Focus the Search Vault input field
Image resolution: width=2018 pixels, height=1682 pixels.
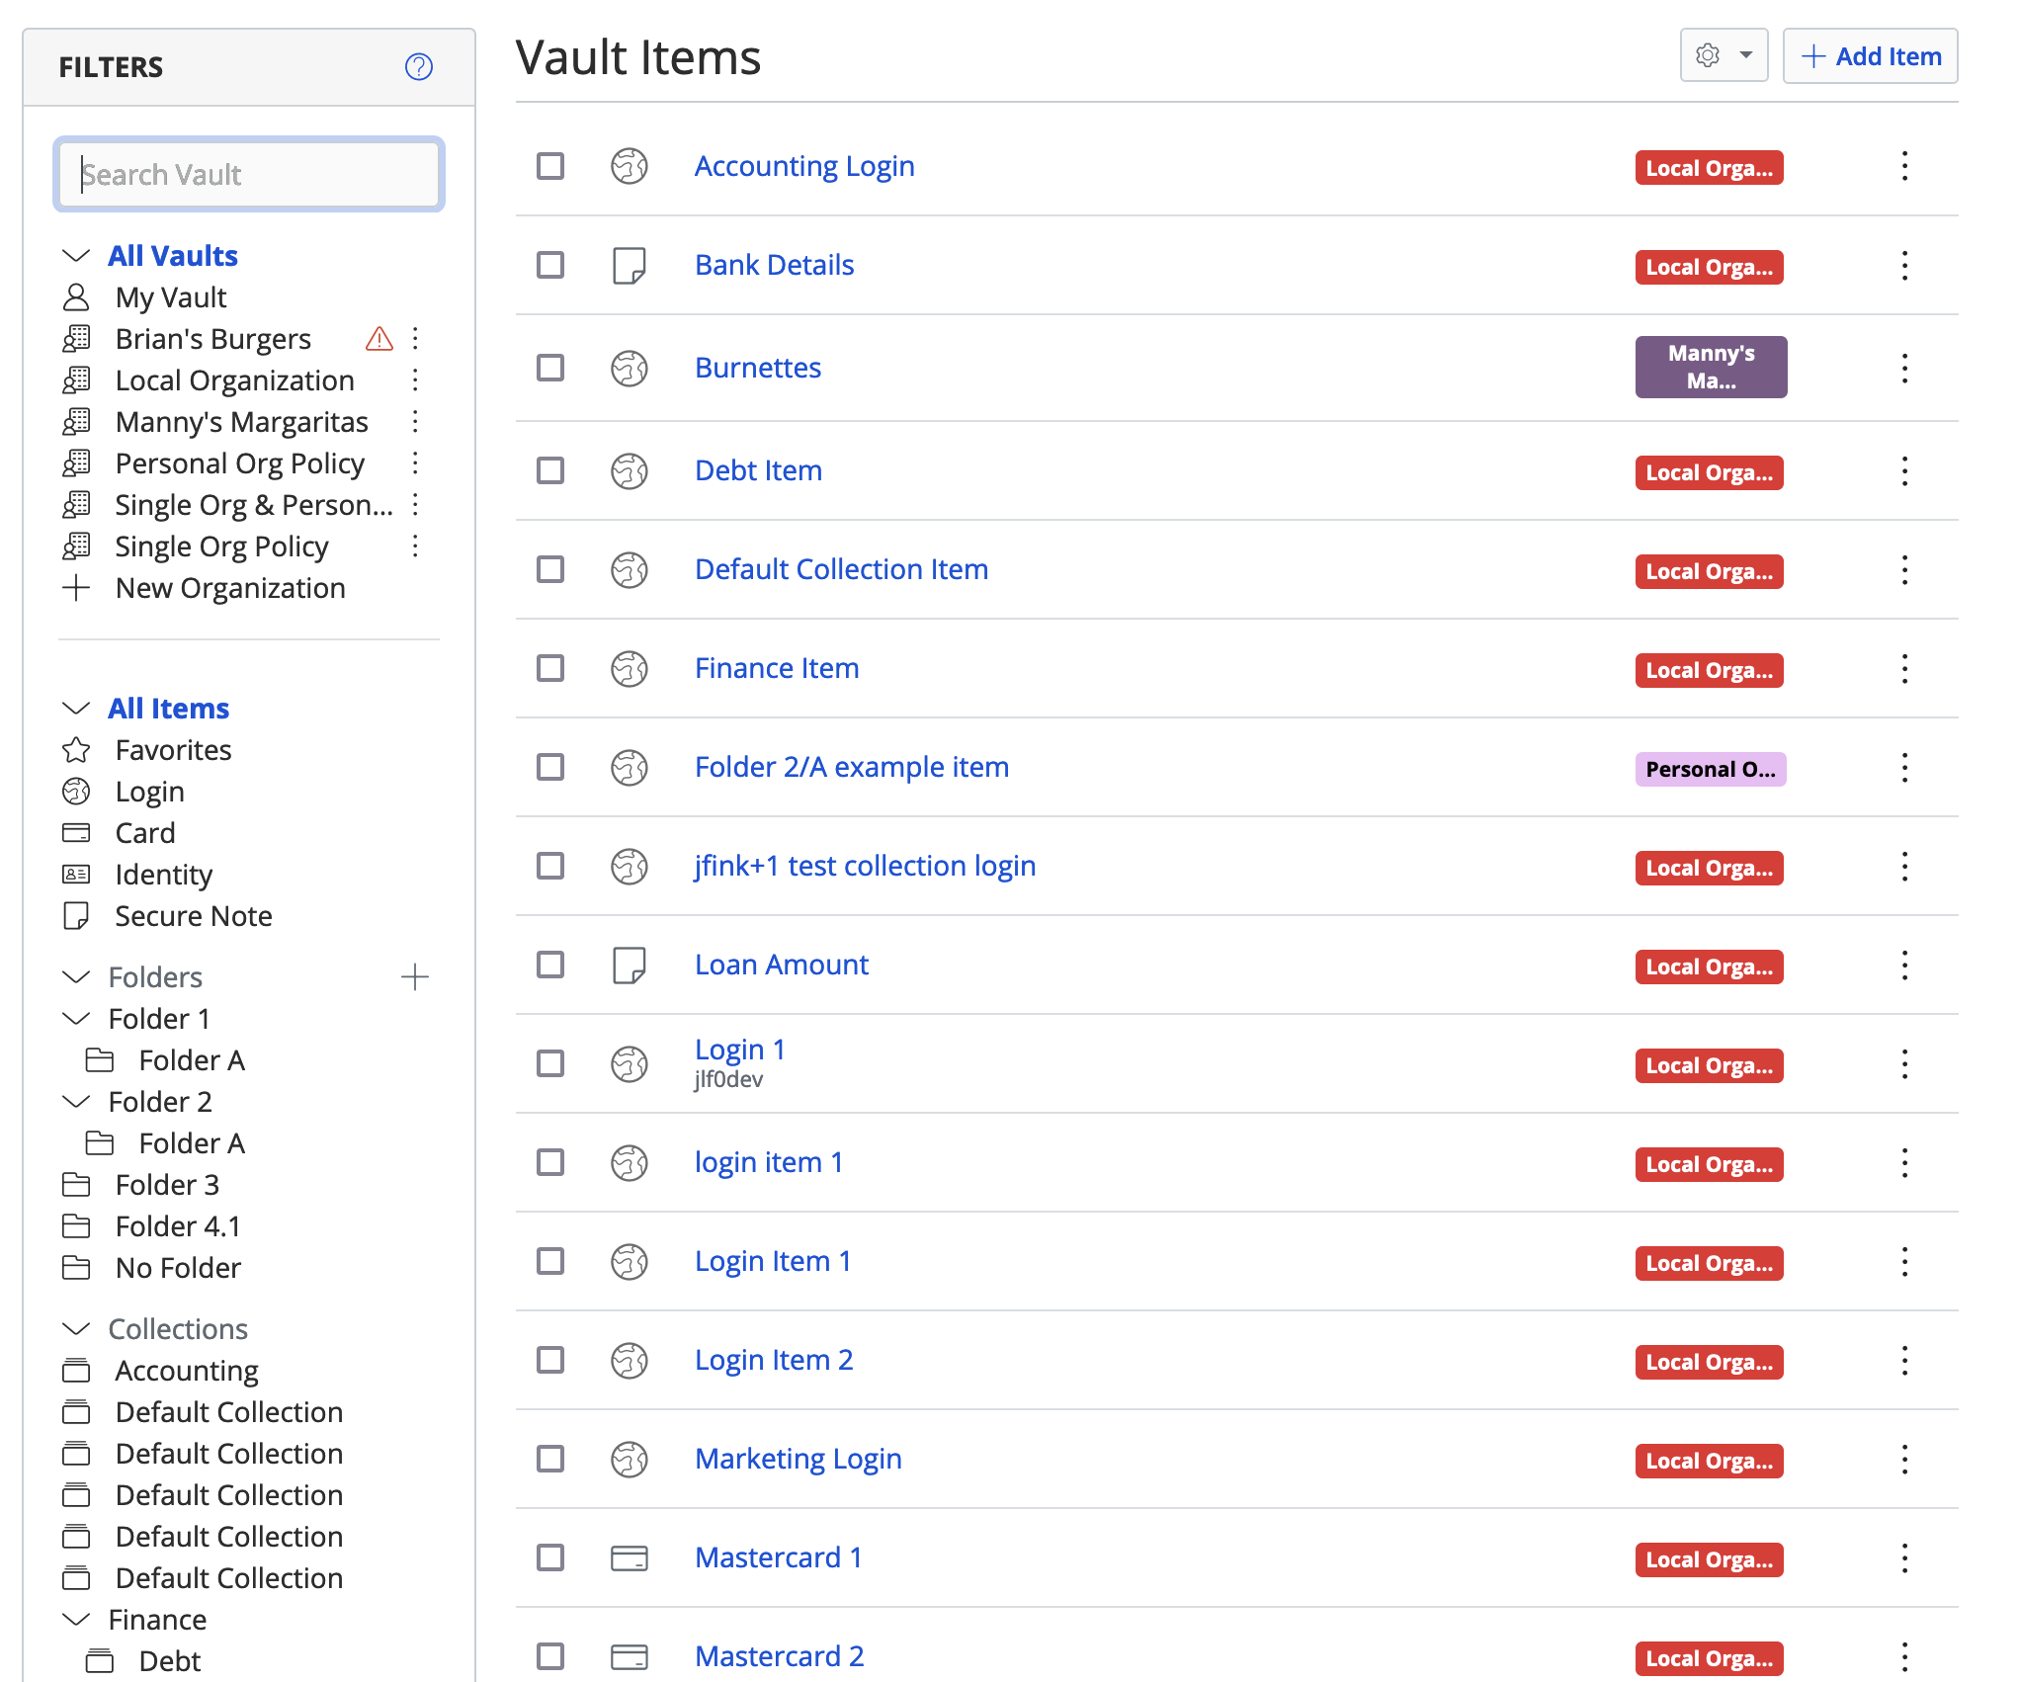[249, 175]
